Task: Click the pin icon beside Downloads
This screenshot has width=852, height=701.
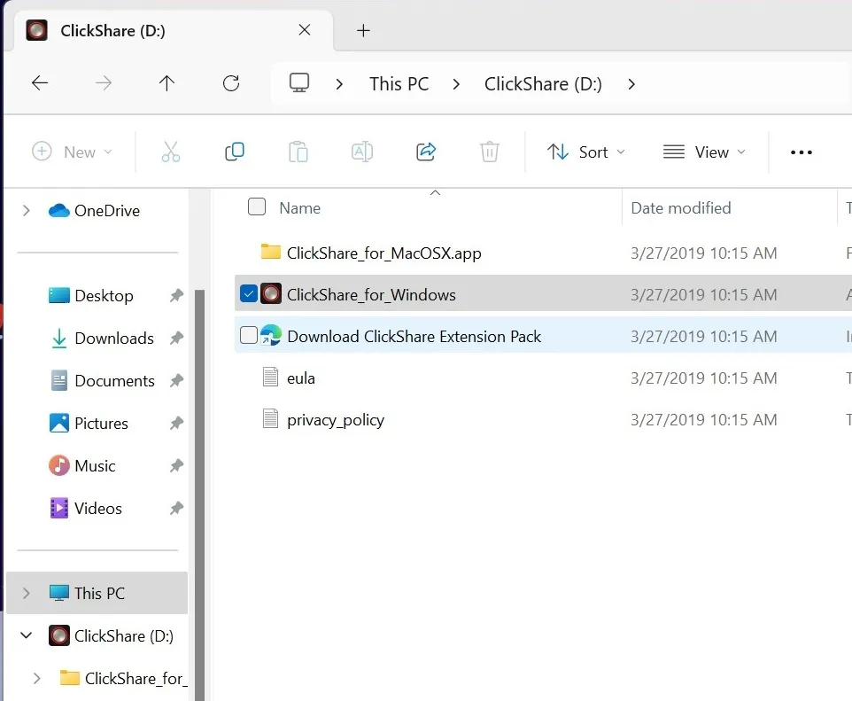Action: click(176, 338)
